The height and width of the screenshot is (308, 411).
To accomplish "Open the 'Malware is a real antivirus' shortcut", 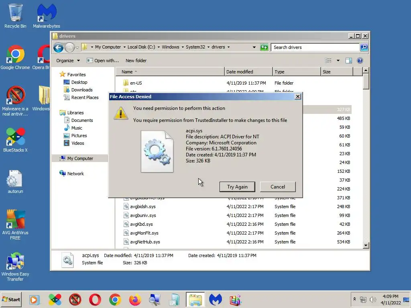I will tap(15, 101).
